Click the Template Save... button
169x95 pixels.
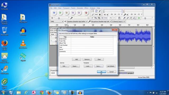point(99,66)
